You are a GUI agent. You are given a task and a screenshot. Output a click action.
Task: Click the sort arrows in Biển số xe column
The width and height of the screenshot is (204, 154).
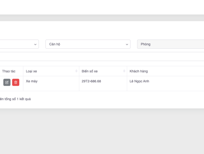pyautogui.click(x=124, y=71)
